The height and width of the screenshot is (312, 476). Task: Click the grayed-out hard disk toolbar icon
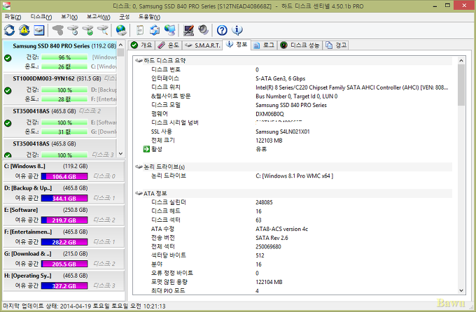point(57,30)
